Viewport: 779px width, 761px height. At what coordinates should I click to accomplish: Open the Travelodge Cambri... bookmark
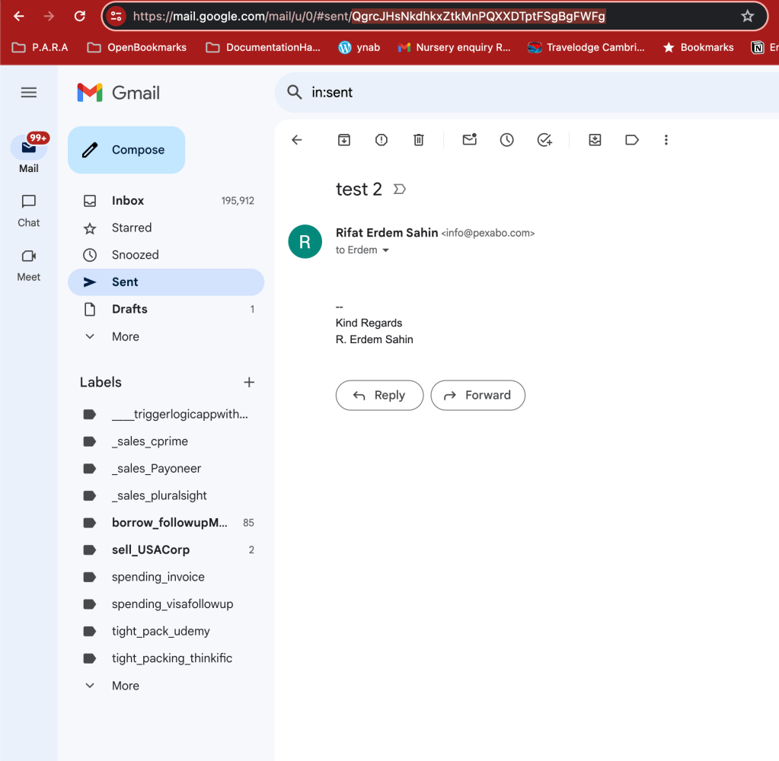pyautogui.click(x=586, y=48)
